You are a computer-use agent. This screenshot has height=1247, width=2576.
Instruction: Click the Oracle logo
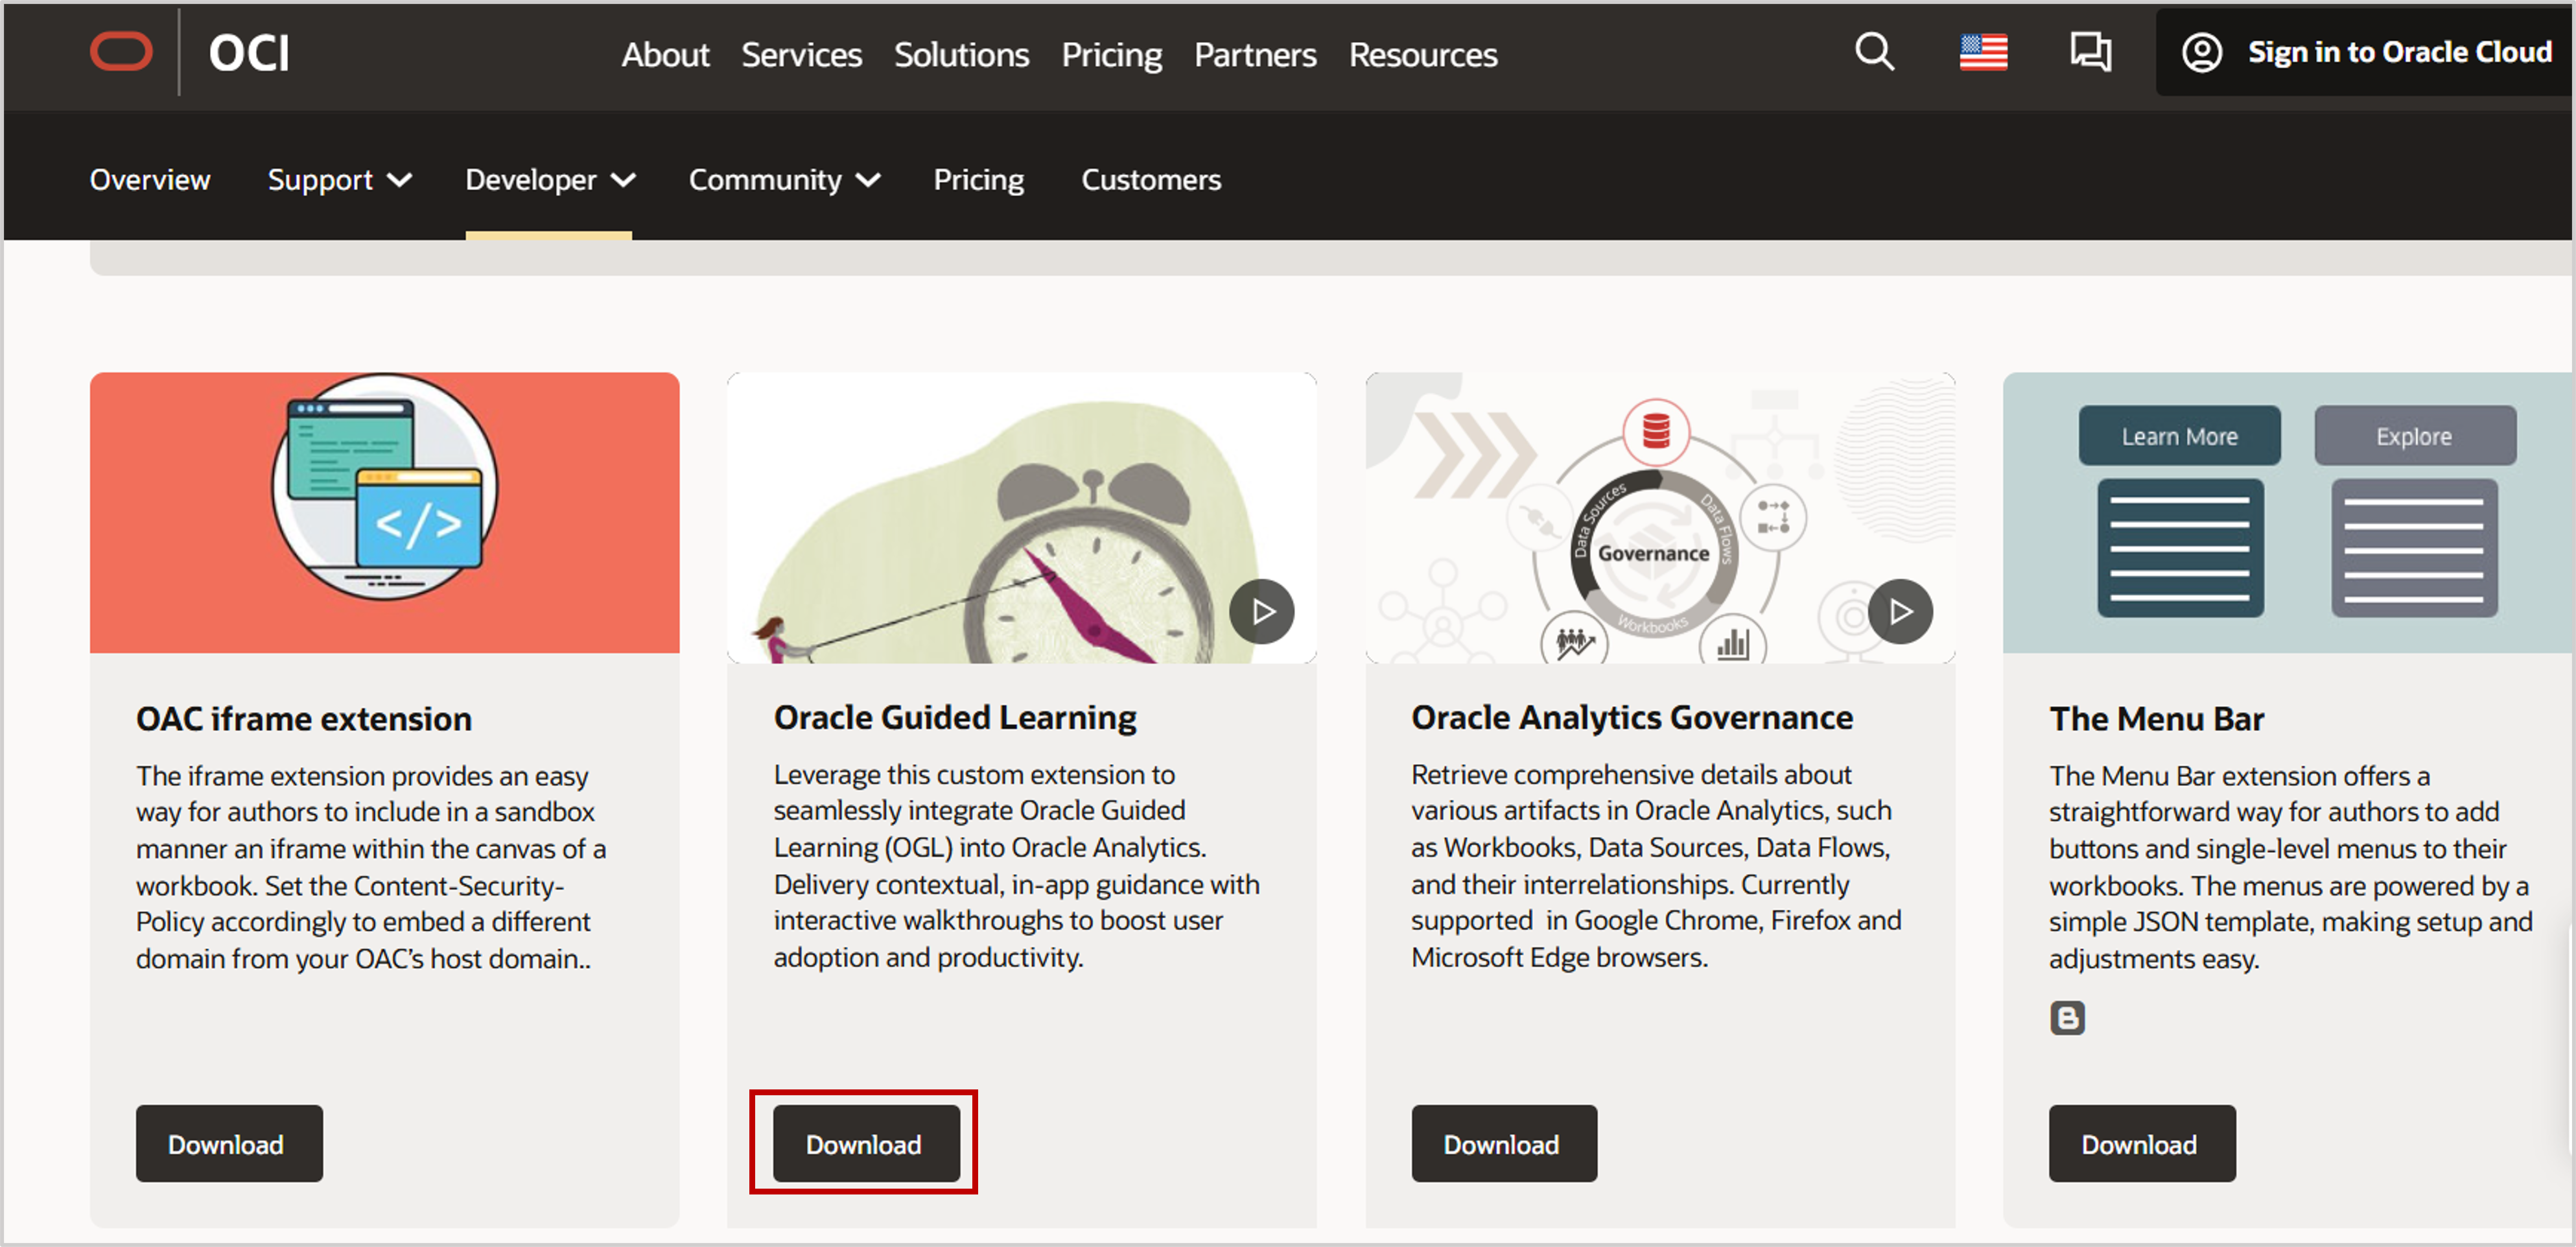coord(123,51)
